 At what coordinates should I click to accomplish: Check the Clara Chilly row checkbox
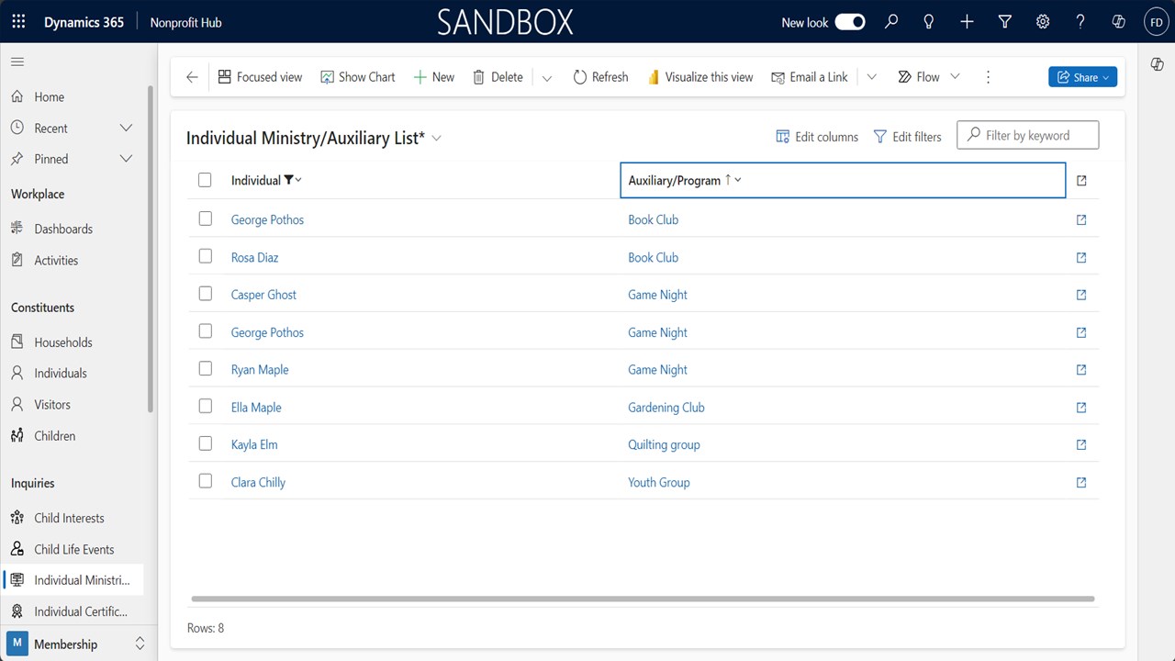tap(205, 481)
